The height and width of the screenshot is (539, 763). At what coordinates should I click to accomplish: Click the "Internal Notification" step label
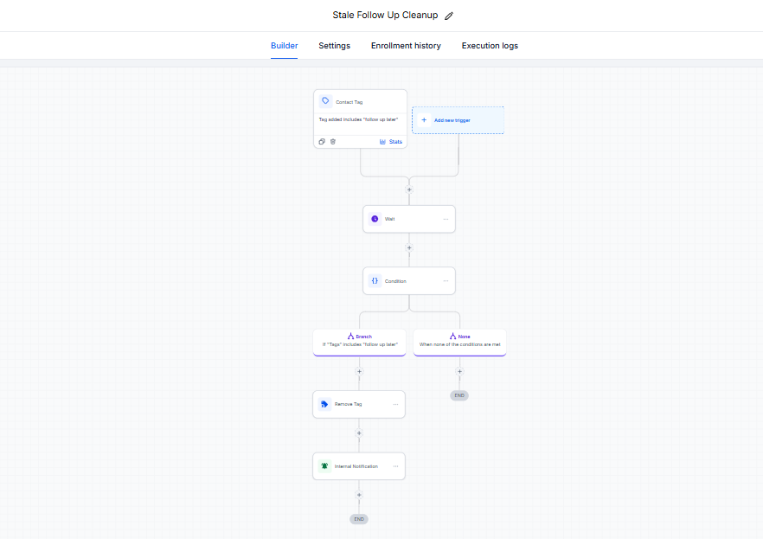[356, 466]
